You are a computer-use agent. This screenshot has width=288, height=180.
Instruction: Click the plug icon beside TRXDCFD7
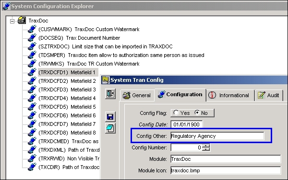(32, 124)
